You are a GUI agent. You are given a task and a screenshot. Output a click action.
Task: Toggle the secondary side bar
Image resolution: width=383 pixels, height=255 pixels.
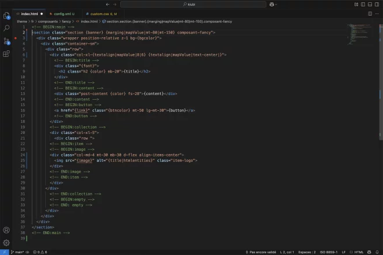(x=377, y=5)
